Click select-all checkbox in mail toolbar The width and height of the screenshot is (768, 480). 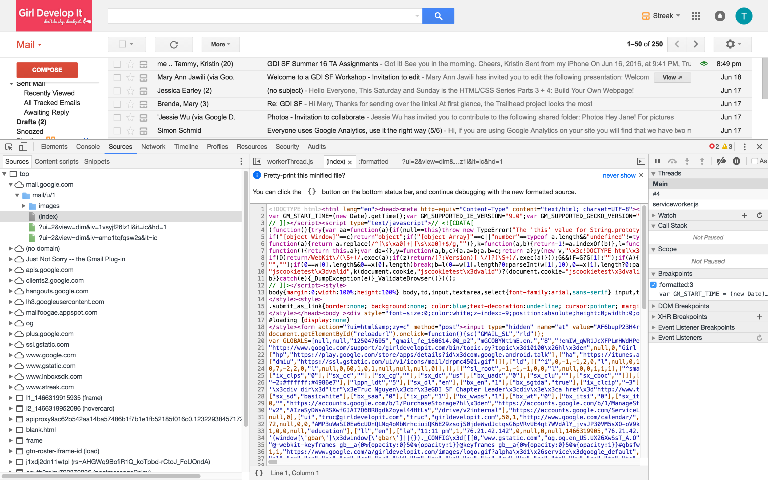click(x=122, y=44)
